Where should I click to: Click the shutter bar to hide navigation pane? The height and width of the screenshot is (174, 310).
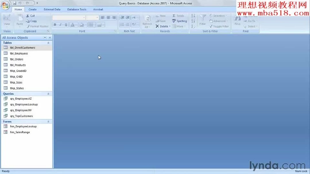[x=50, y=37]
